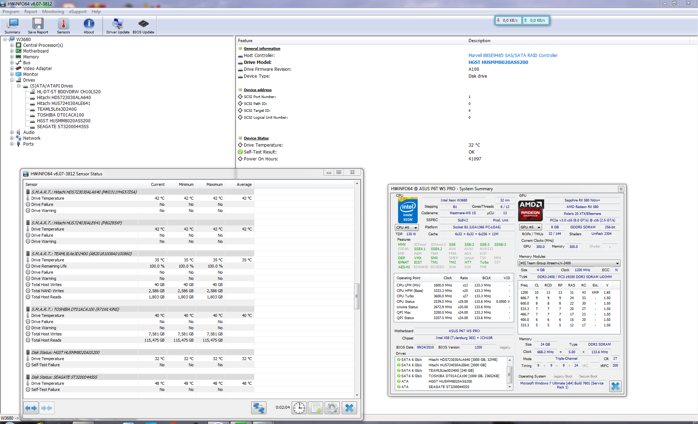Expand the Audio tree node

click(x=12, y=132)
